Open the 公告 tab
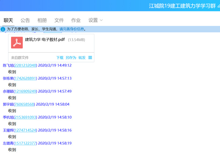Viewport: 220px width, 154px height. click(25, 20)
